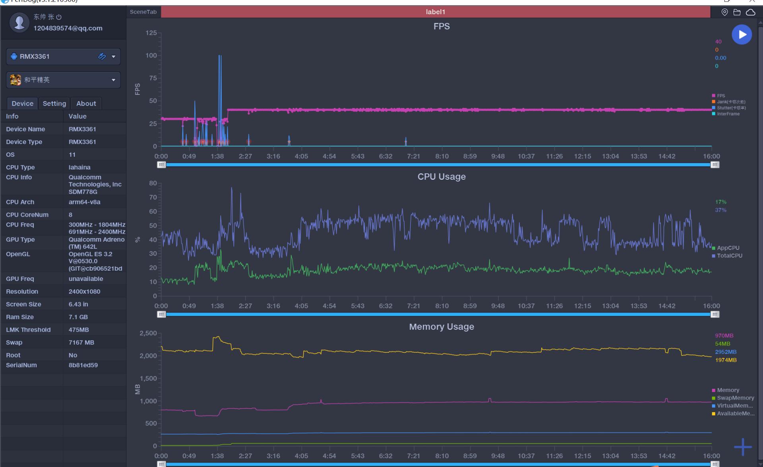The image size is (763, 467).
Task: Click the SceneTab label
Action: (143, 12)
